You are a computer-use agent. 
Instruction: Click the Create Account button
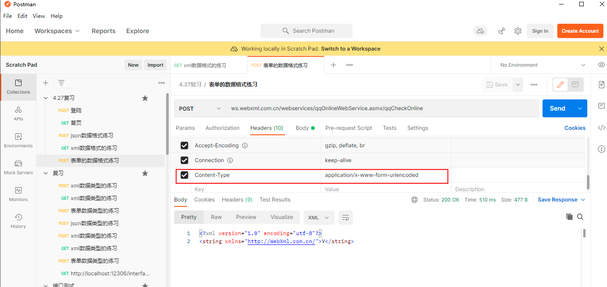580,31
